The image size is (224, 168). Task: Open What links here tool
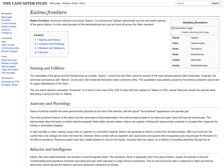(9, 60)
